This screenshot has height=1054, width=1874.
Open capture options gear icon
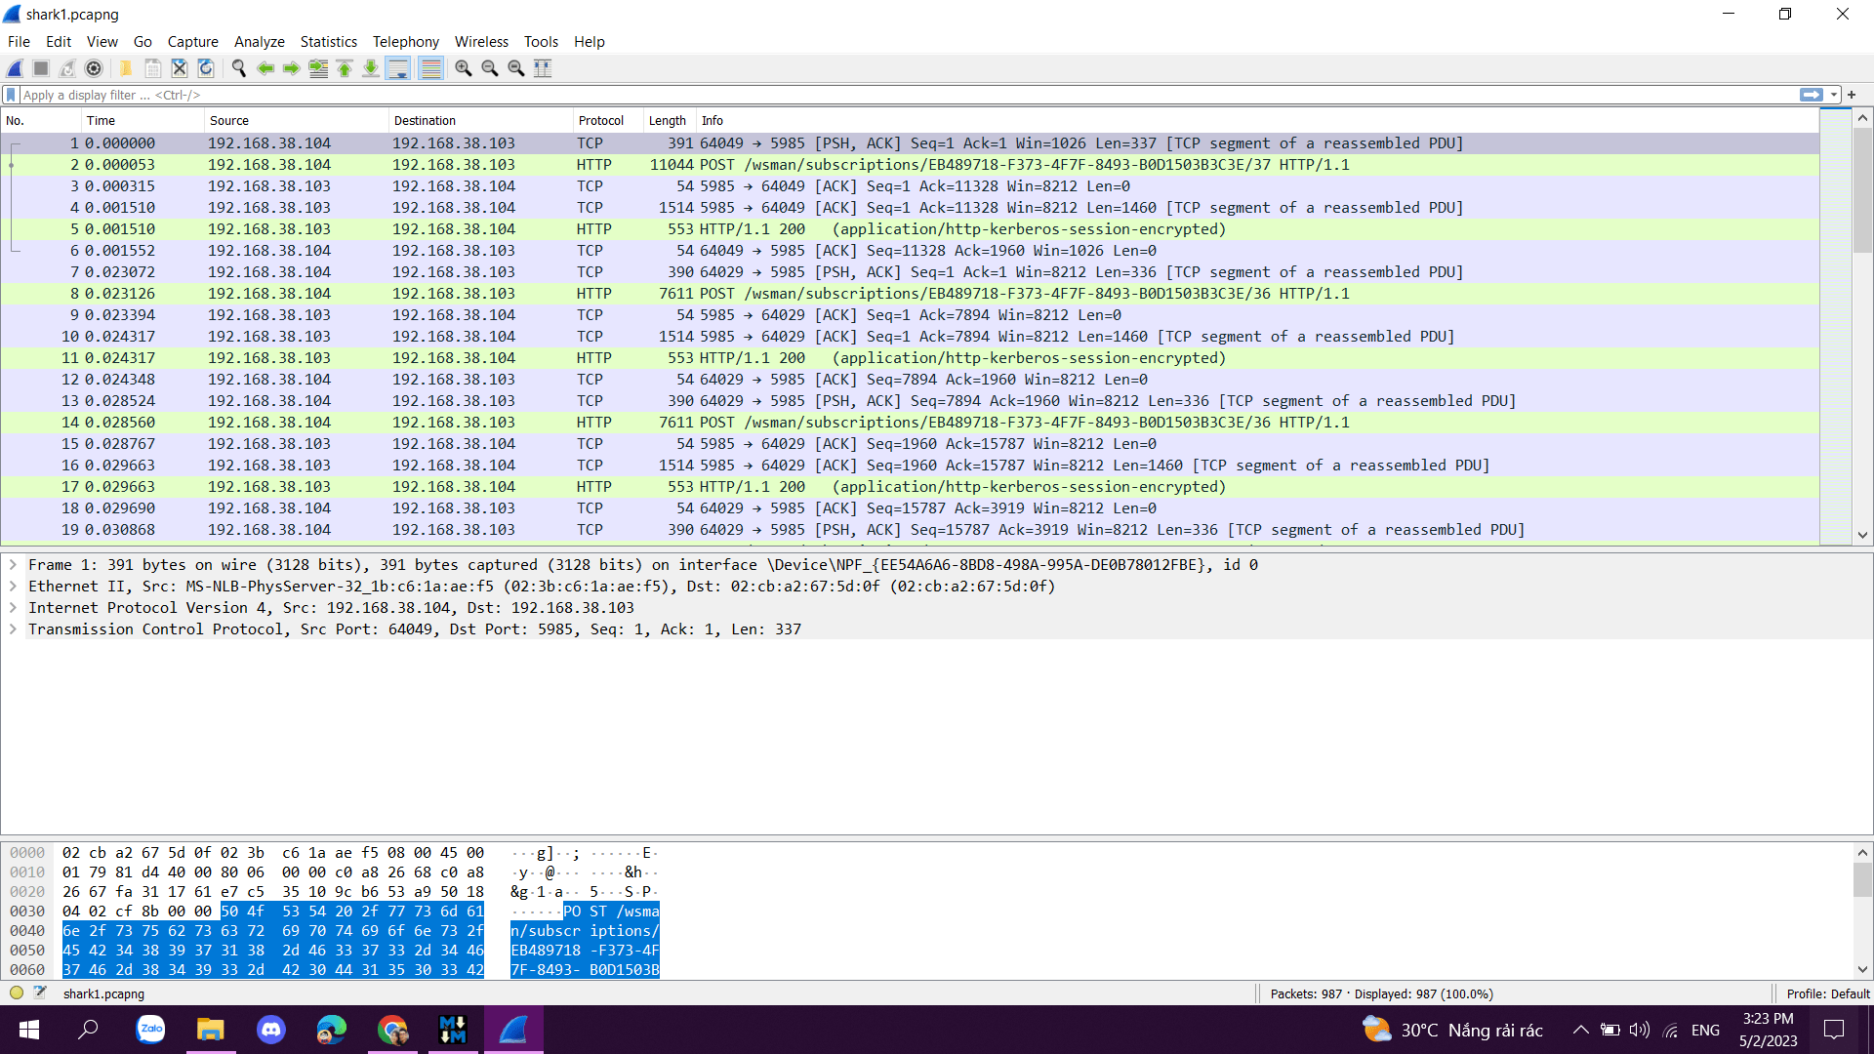[x=94, y=68]
